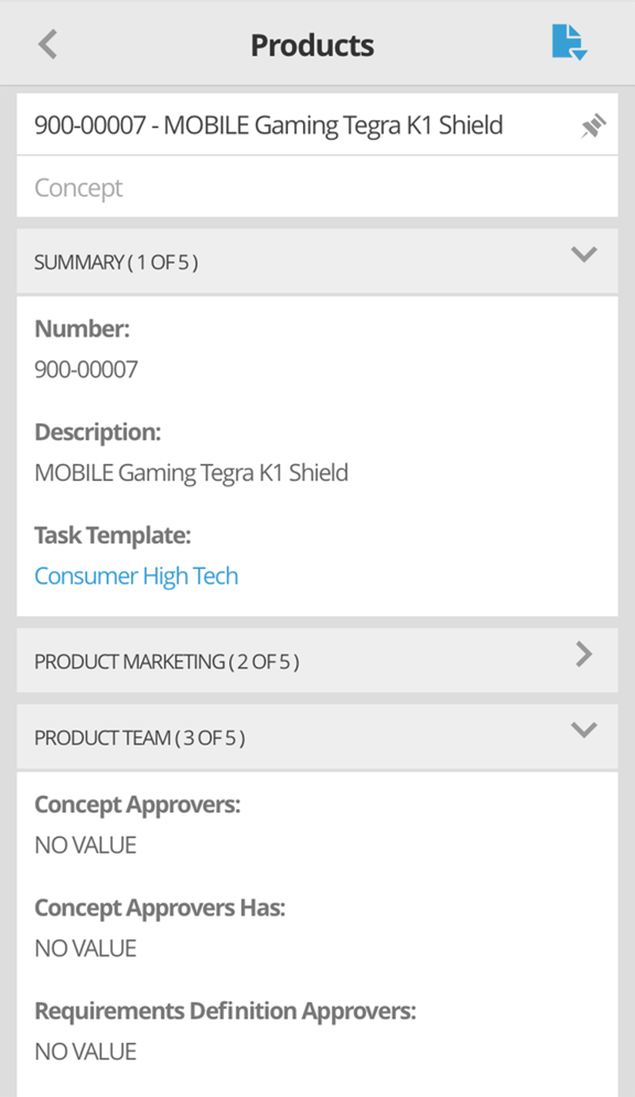
Task: Select the Summary (1 of 5) section header
Action: [117, 262]
